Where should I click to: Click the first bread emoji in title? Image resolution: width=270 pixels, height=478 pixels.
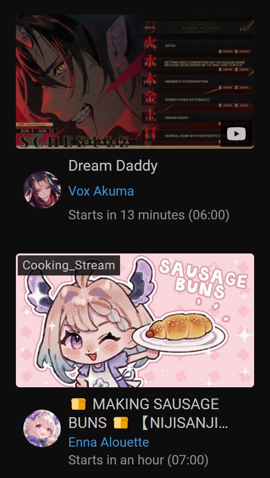[78, 404]
